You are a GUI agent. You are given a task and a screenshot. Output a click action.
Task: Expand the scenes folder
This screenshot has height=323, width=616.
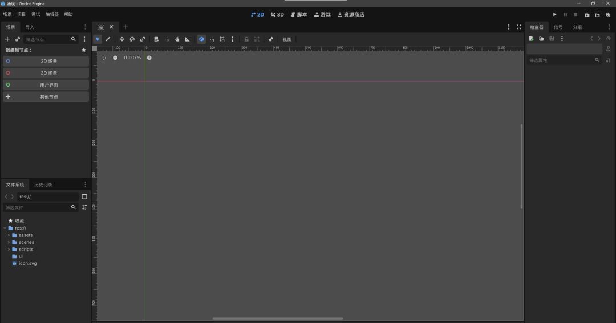point(9,242)
